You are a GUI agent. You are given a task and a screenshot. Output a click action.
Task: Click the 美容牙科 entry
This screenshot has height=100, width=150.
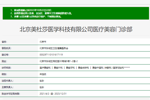coord(70,68)
